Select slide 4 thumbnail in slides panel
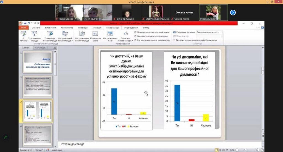283x152 pixels. pos(38,135)
